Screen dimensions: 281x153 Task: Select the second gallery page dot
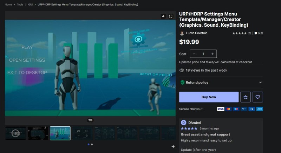click(92, 145)
